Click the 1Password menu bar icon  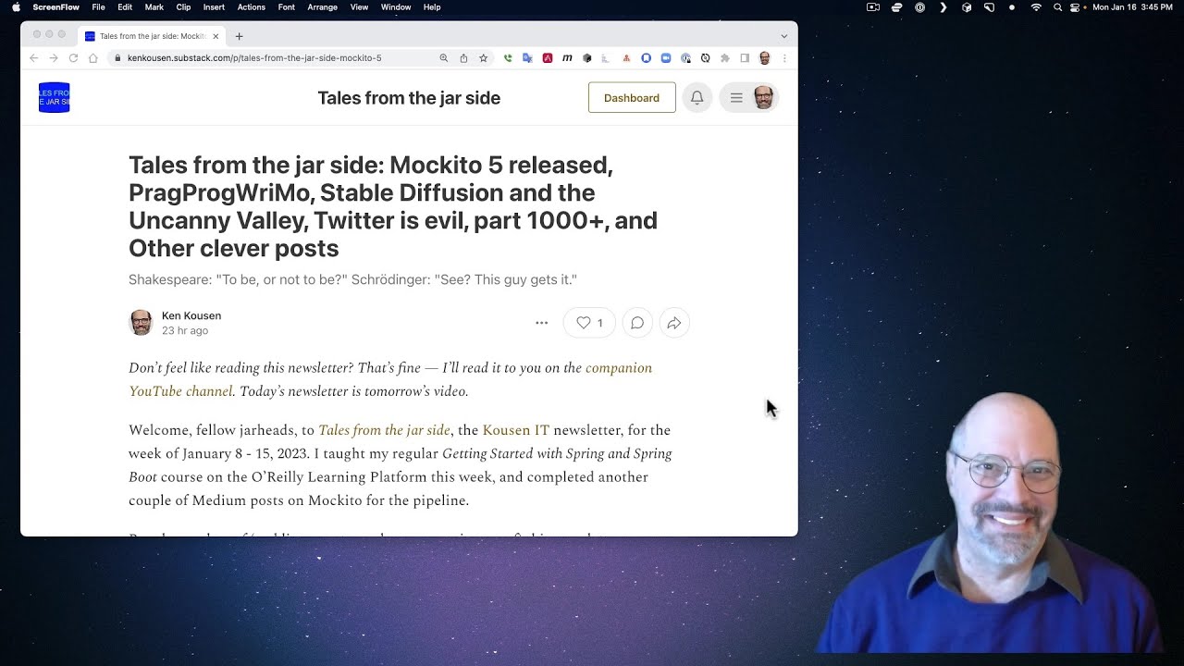(x=920, y=7)
